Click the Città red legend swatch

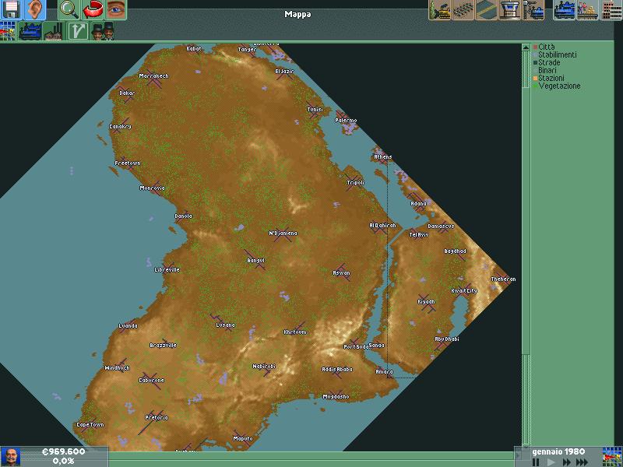click(x=535, y=47)
